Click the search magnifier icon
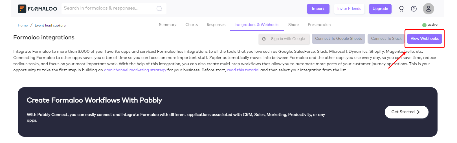This screenshot has width=457, height=143. click(x=159, y=9)
